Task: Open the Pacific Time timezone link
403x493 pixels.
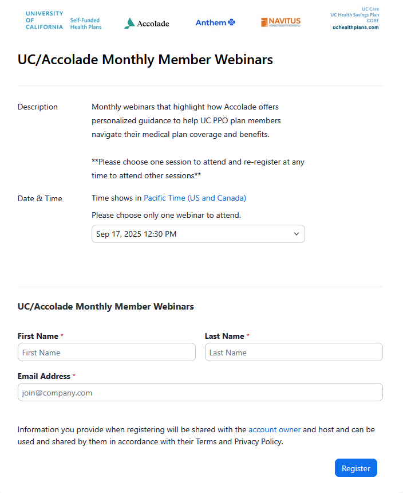Action: tap(195, 198)
